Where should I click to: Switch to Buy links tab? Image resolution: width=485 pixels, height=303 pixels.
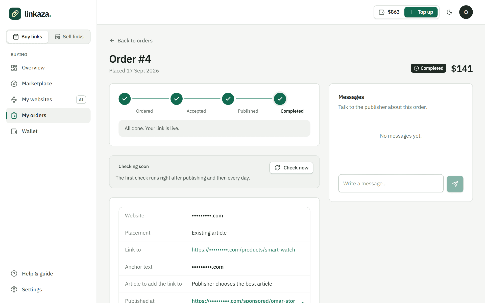28,37
